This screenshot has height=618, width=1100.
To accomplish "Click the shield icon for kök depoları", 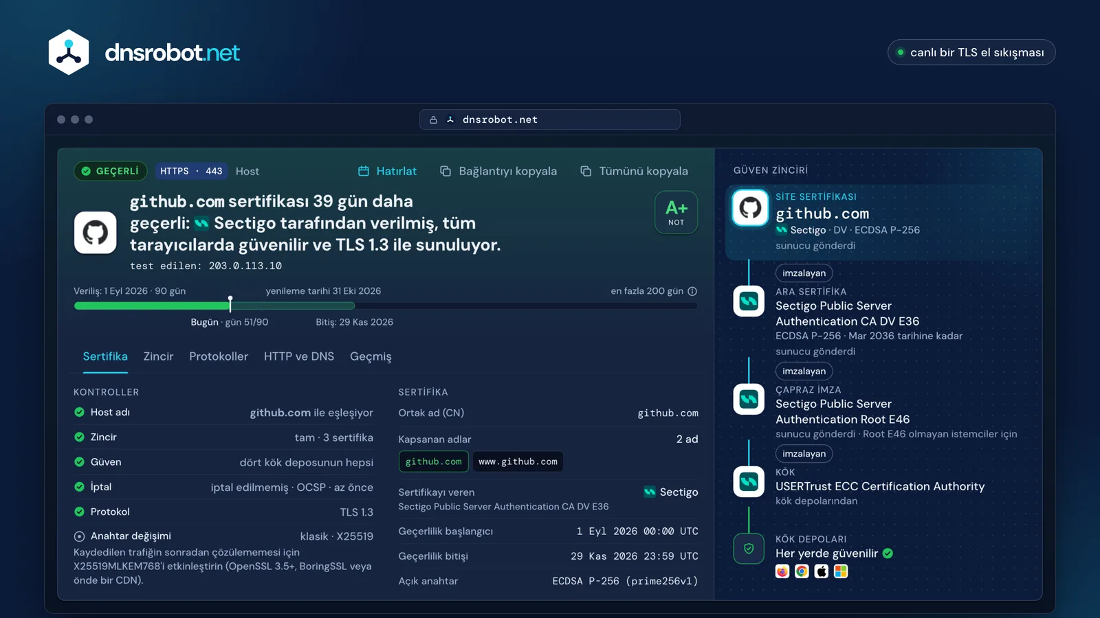I will 749,549.
